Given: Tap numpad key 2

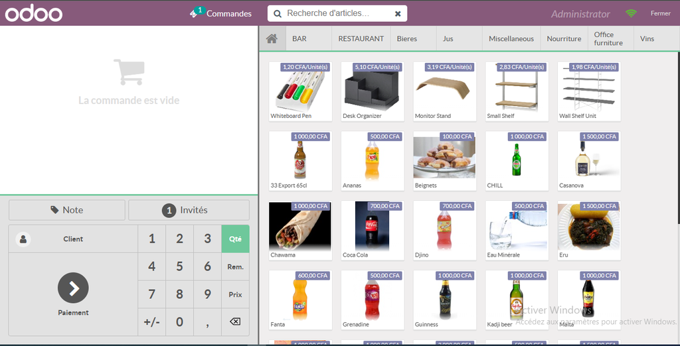Looking at the screenshot, I should coord(179,239).
